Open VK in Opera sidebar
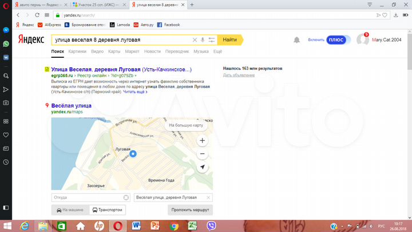Viewport: 412px width, 232px height. tap(6, 57)
